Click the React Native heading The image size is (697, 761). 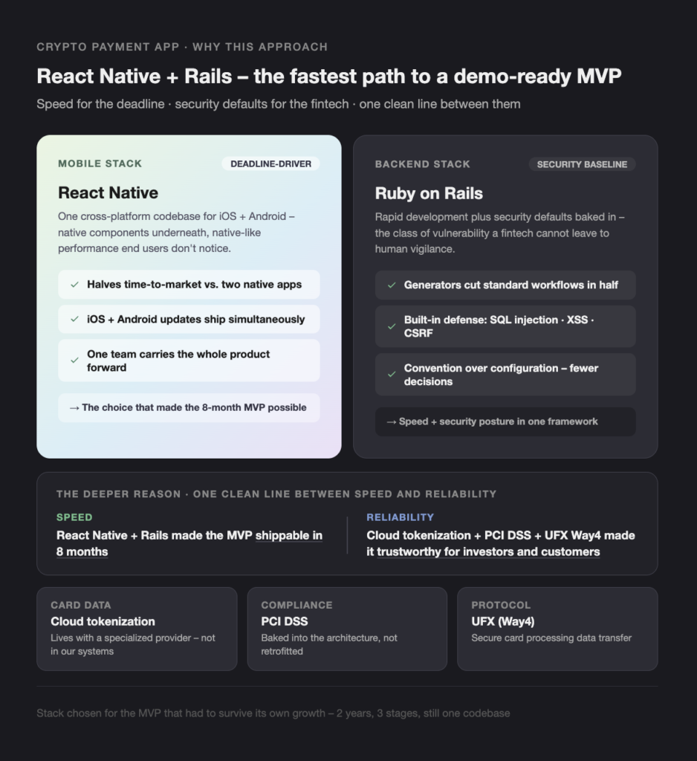pyautogui.click(x=108, y=192)
